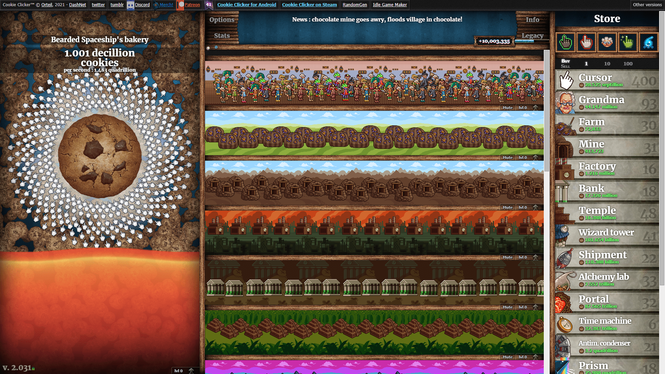This screenshot has height=374, width=665.
Task: Open the Stats panel
Action: (x=221, y=36)
